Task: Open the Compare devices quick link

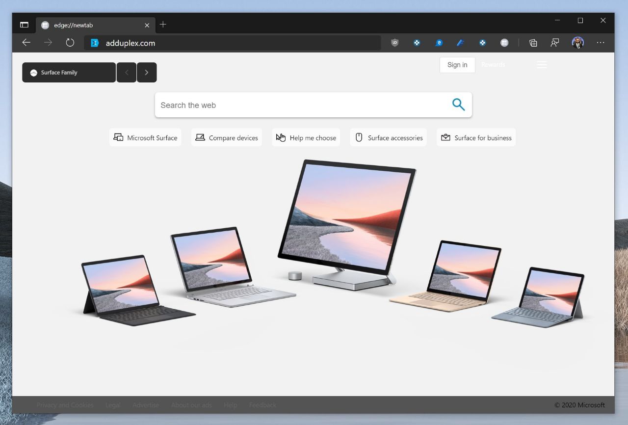Action: tap(227, 137)
